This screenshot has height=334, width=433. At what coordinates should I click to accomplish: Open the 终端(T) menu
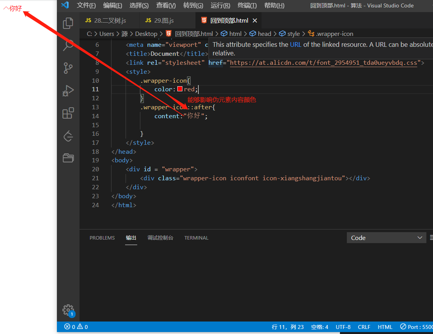pyautogui.click(x=247, y=5)
